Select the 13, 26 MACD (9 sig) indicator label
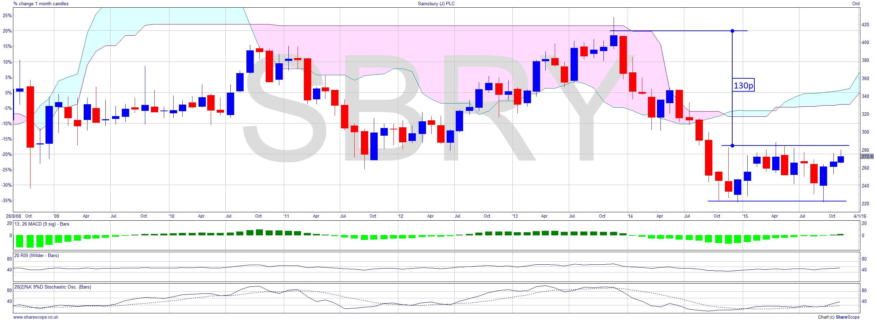Image resolution: width=874 pixels, height=320 pixels. coord(42,224)
